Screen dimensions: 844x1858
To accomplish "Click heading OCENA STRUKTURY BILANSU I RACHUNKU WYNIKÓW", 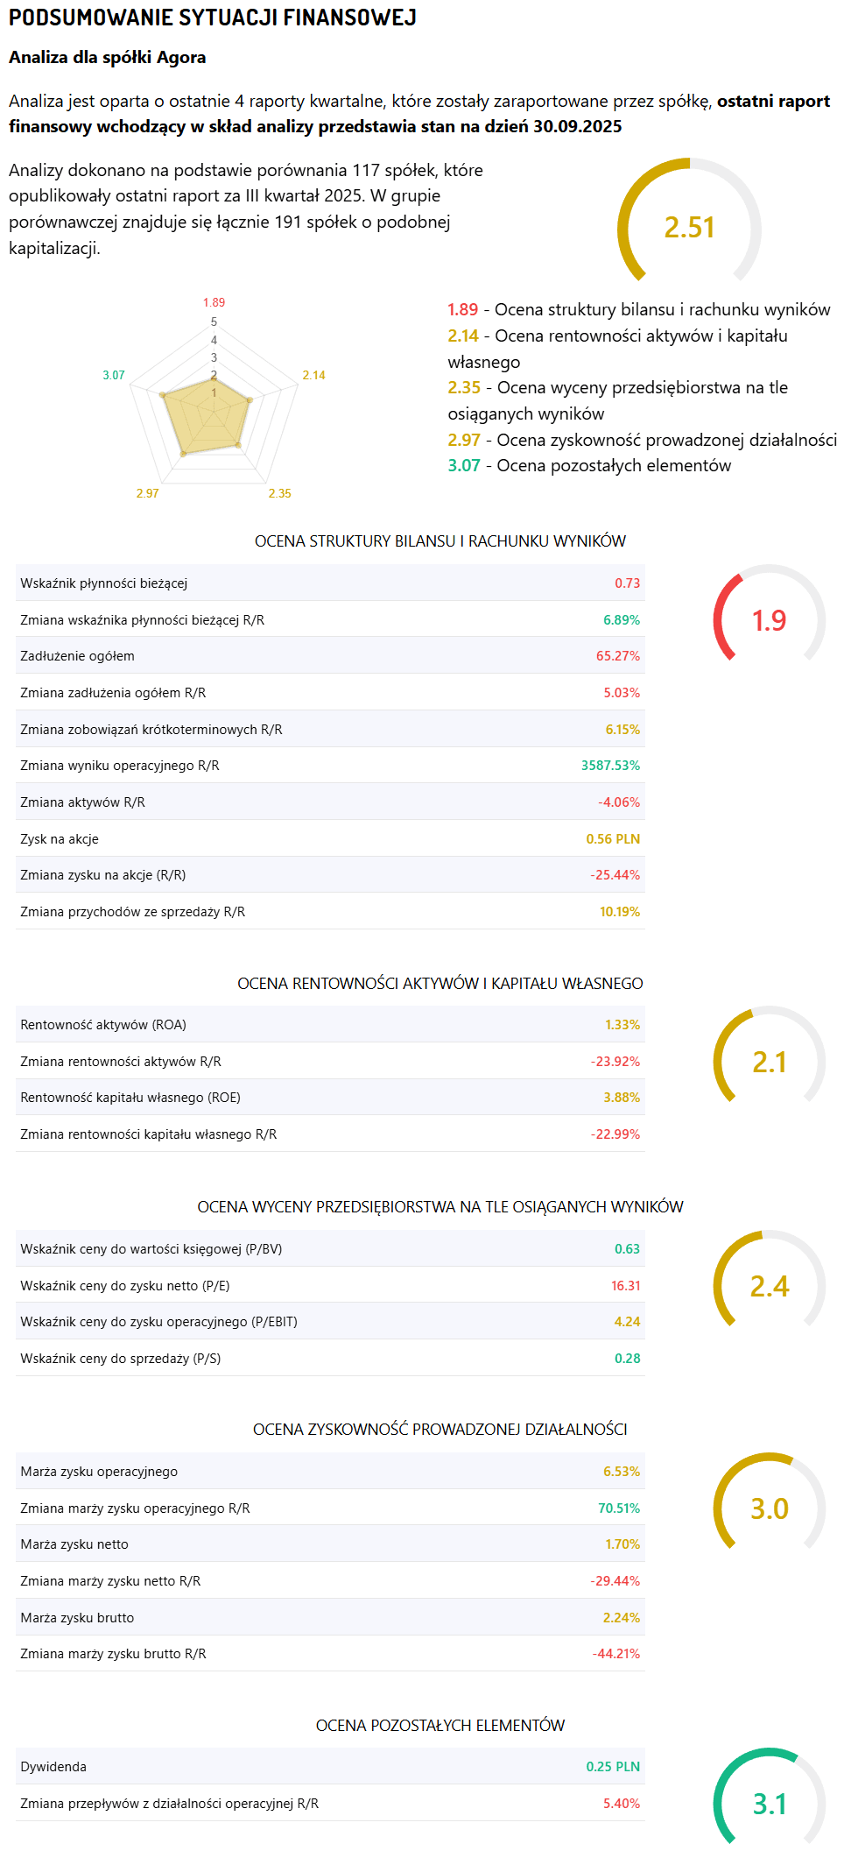I will pos(440,541).
